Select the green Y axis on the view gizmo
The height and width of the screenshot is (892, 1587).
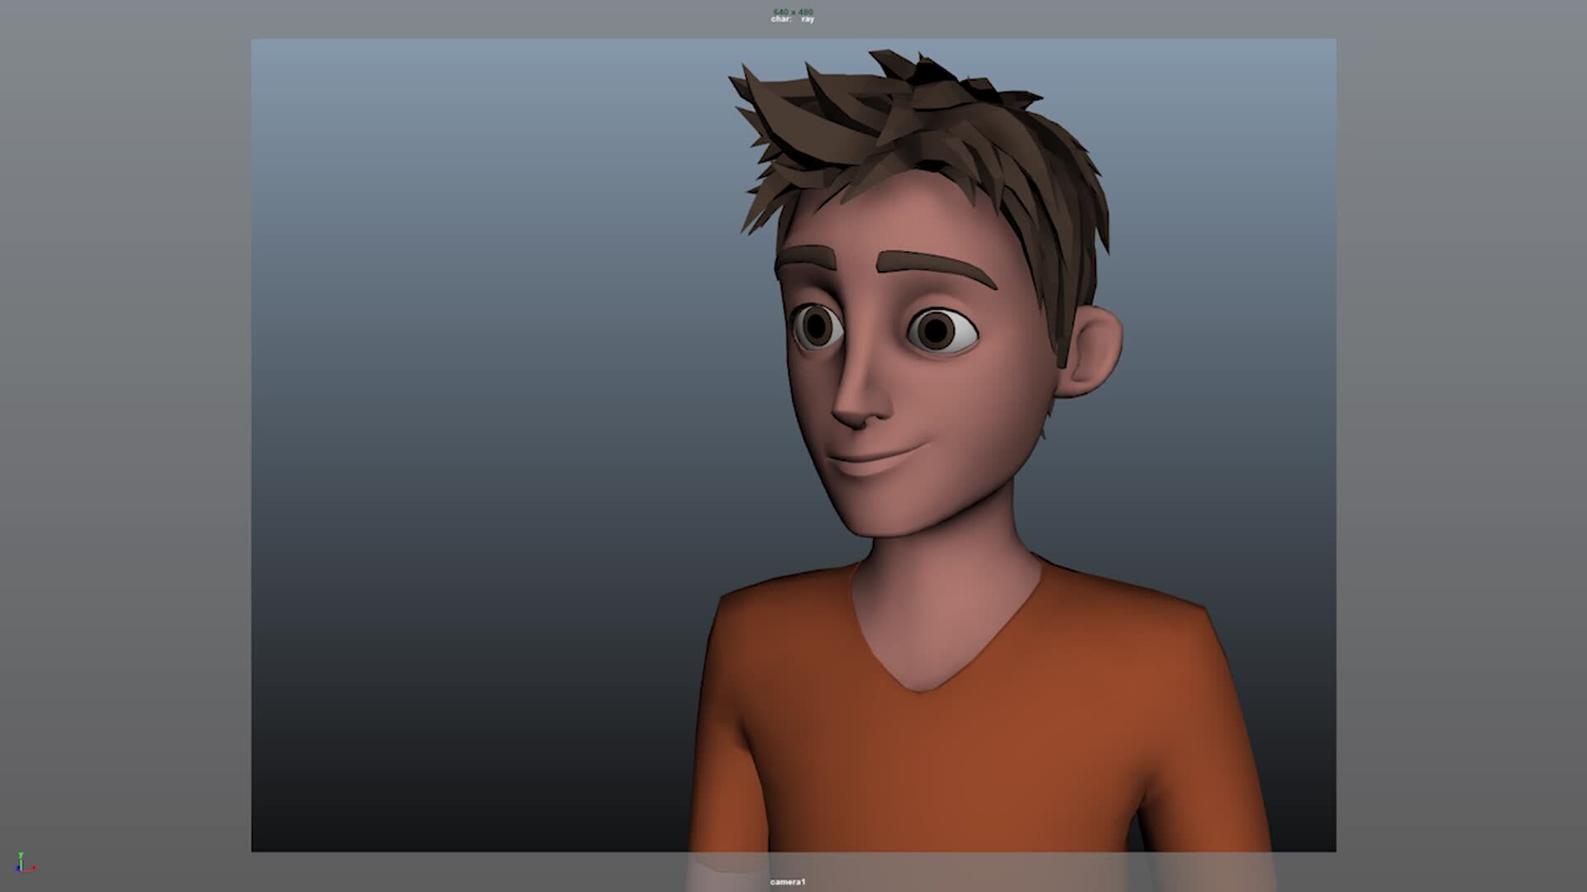click(x=21, y=857)
